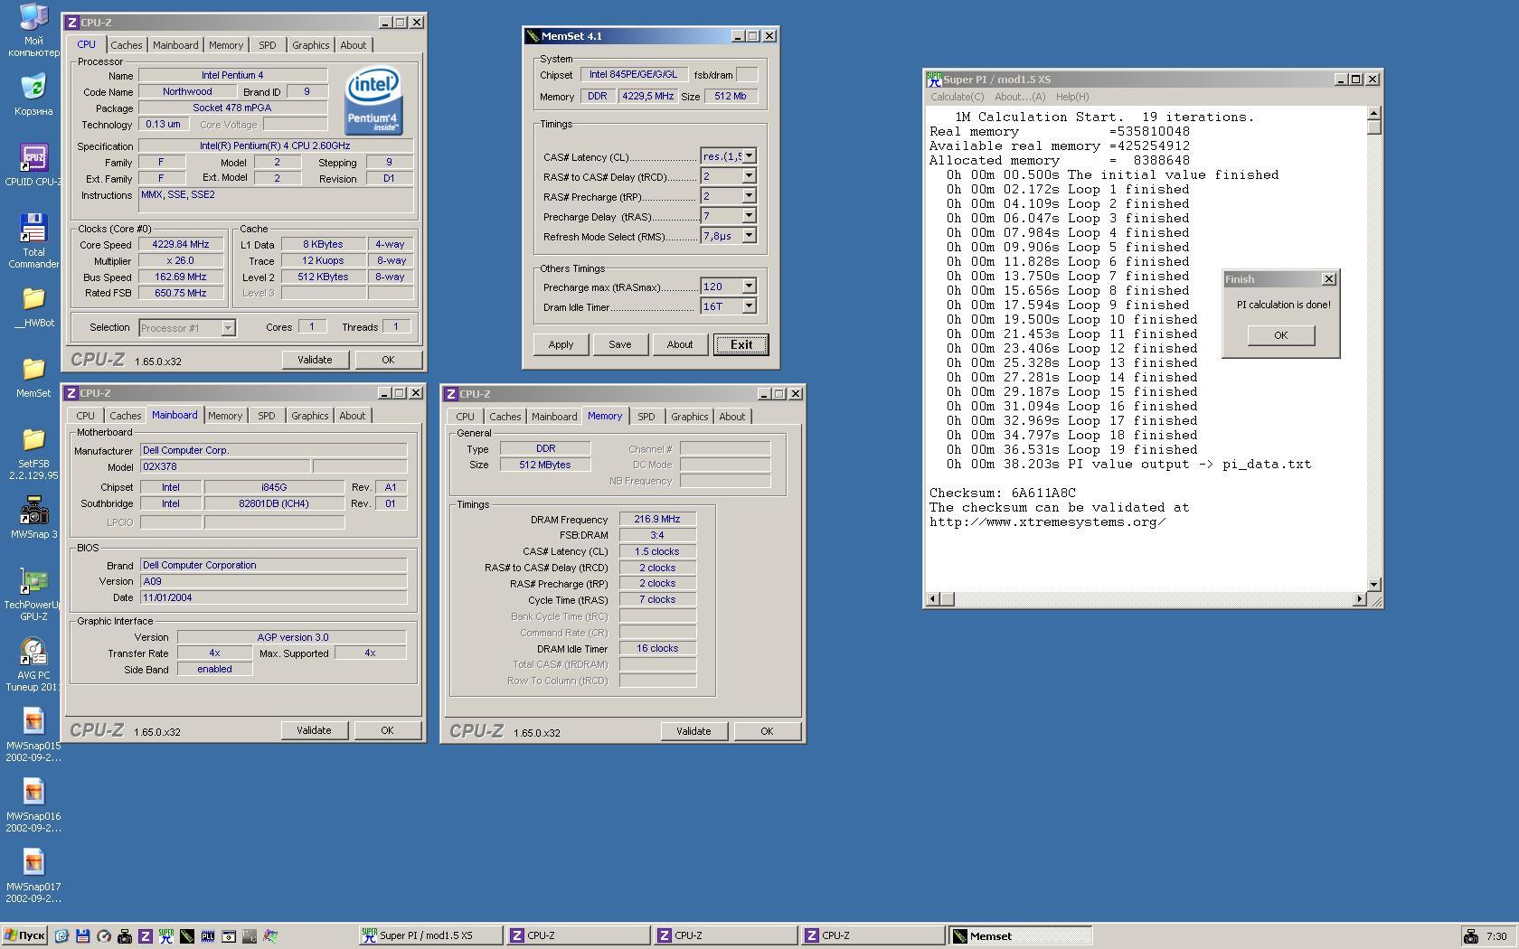The height and width of the screenshot is (949, 1519).
Task: Open RAS# Precharge (tRP) dropdown
Action: (749, 196)
